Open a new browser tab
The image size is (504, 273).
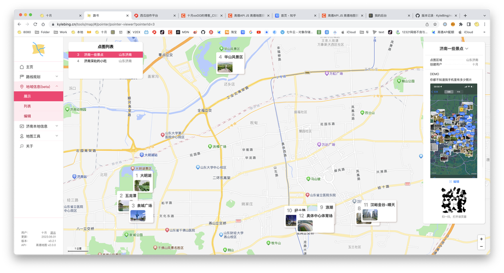tap(465, 15)
